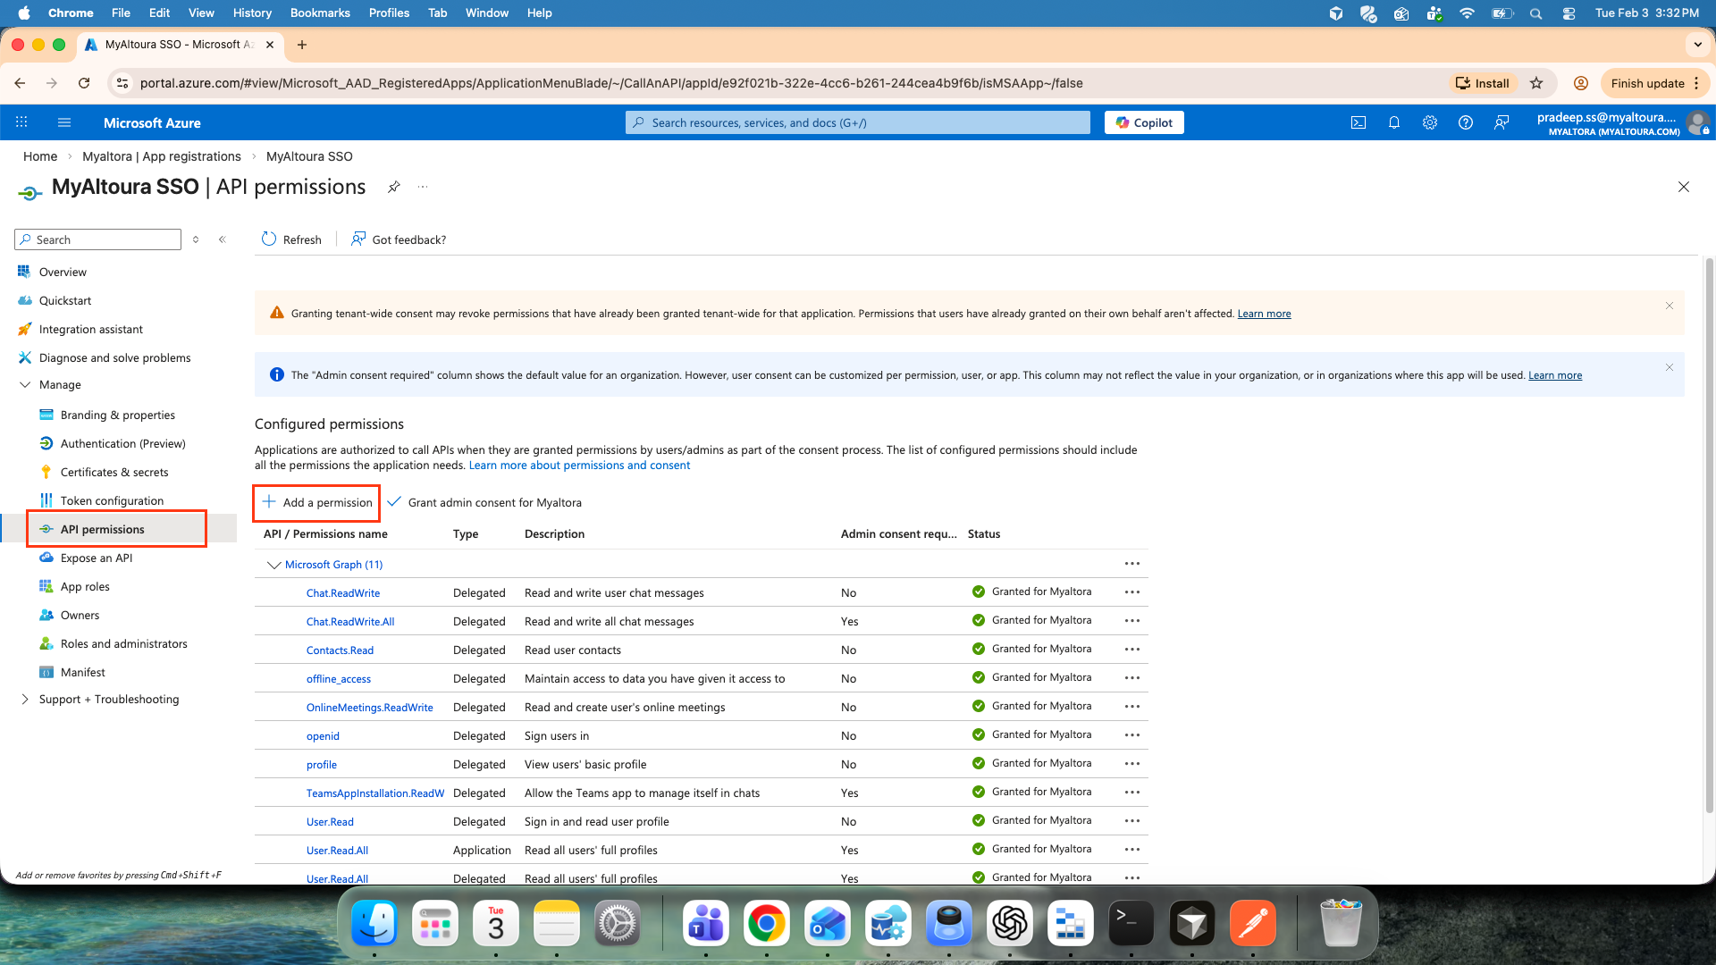Open Azure portal settings gear
The width and height of the screenshot is (1716, 965).
(1430, 122)
